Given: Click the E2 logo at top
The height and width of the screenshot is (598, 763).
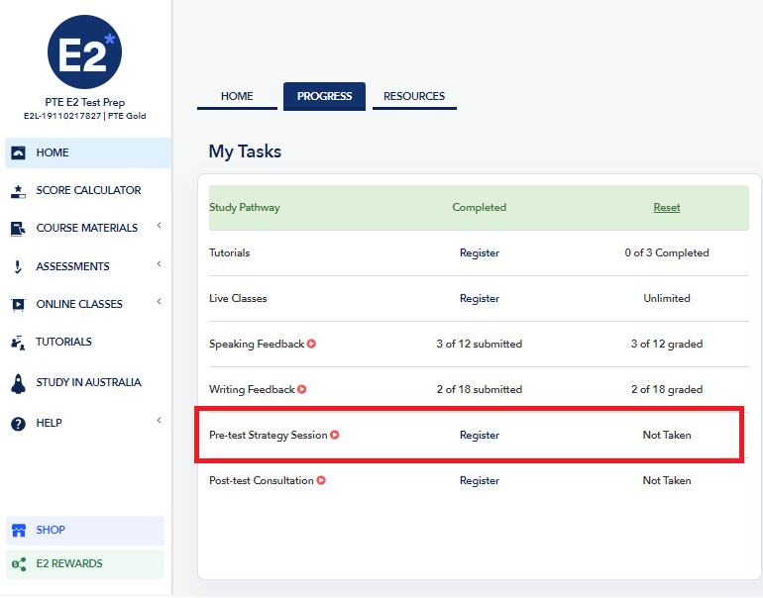Looking at the screenshot, I should click(84, 52).
